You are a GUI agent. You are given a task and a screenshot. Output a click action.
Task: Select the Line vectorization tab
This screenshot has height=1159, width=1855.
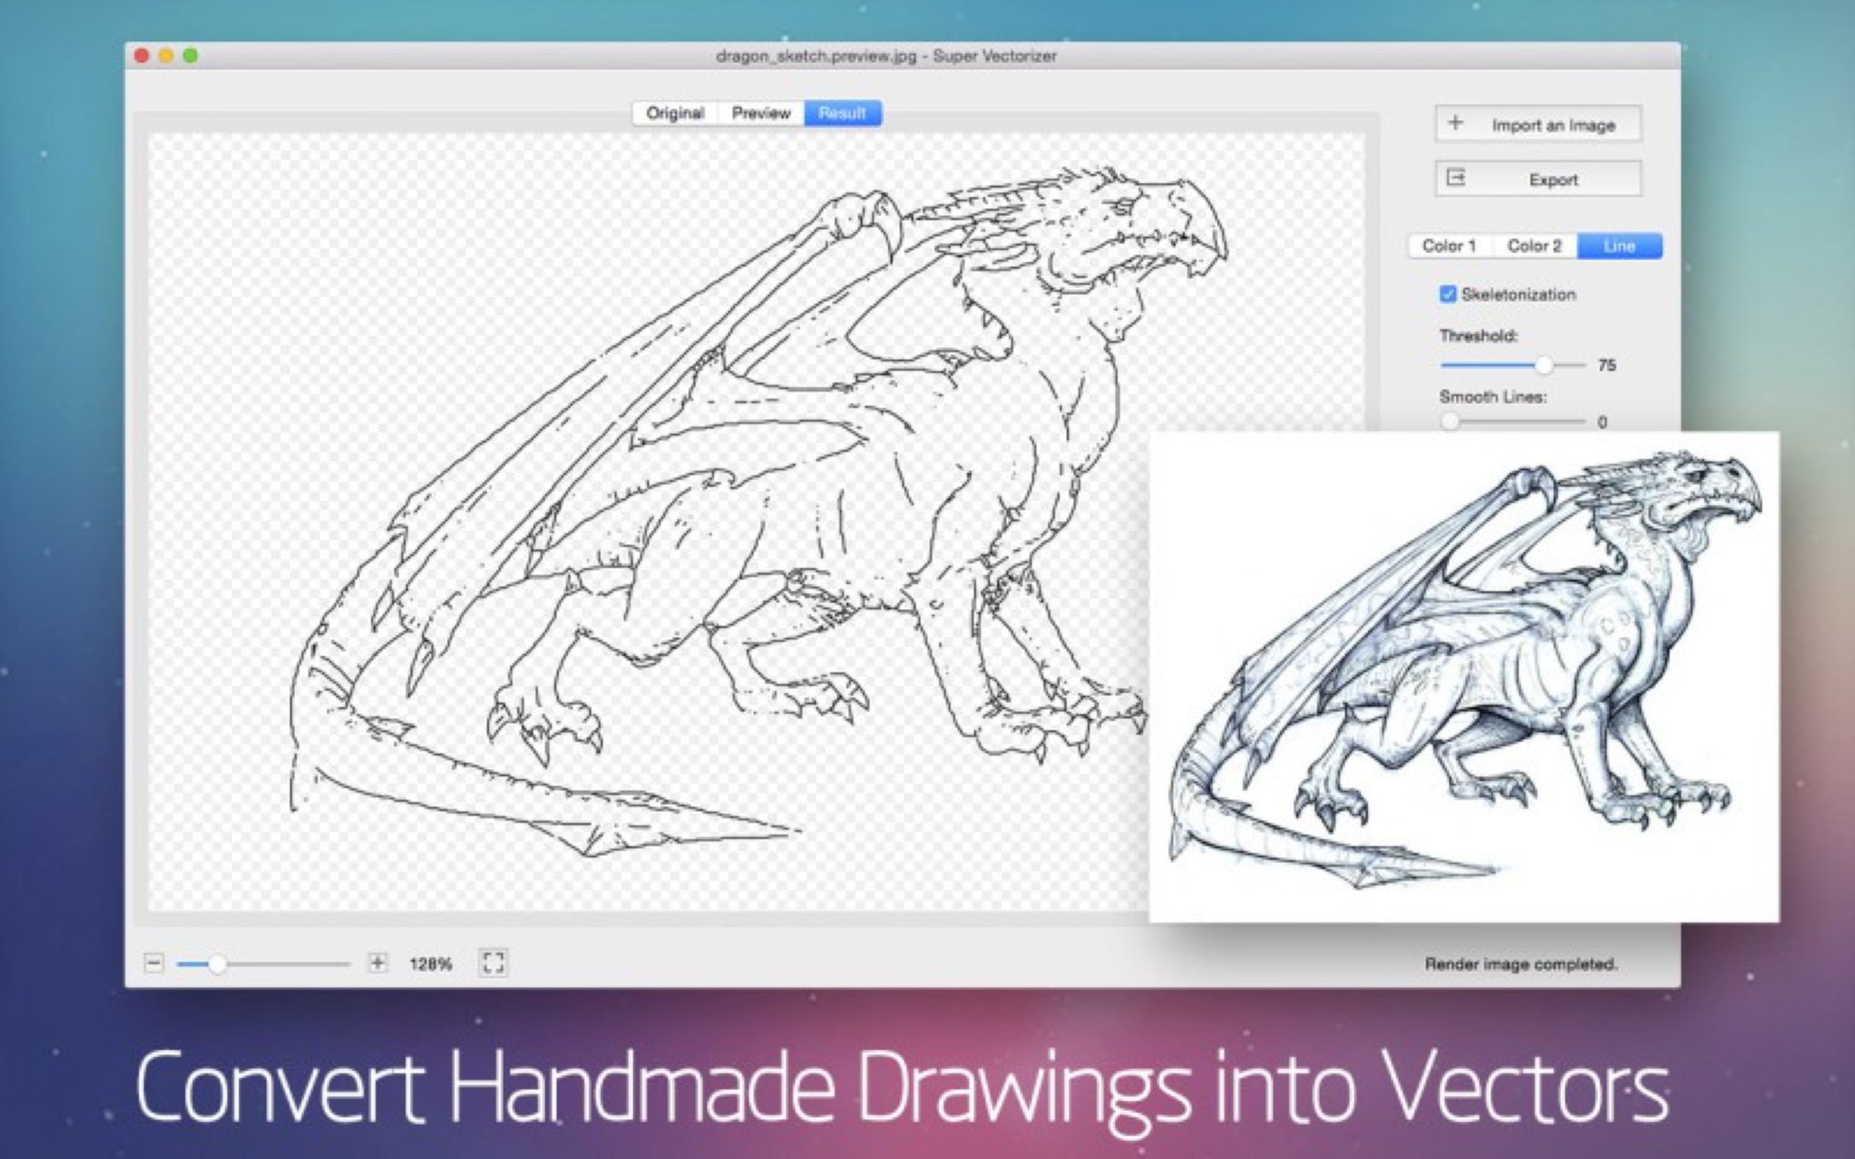(x=1618, y=246)
